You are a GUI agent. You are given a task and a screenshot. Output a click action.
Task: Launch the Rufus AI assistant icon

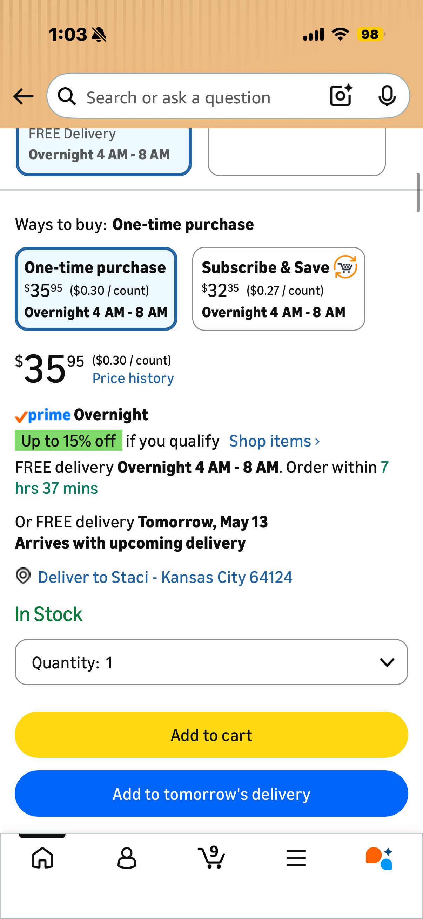pyautogui.click(x=379, y=858)
